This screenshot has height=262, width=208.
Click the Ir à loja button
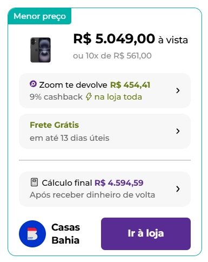[146, 234]
